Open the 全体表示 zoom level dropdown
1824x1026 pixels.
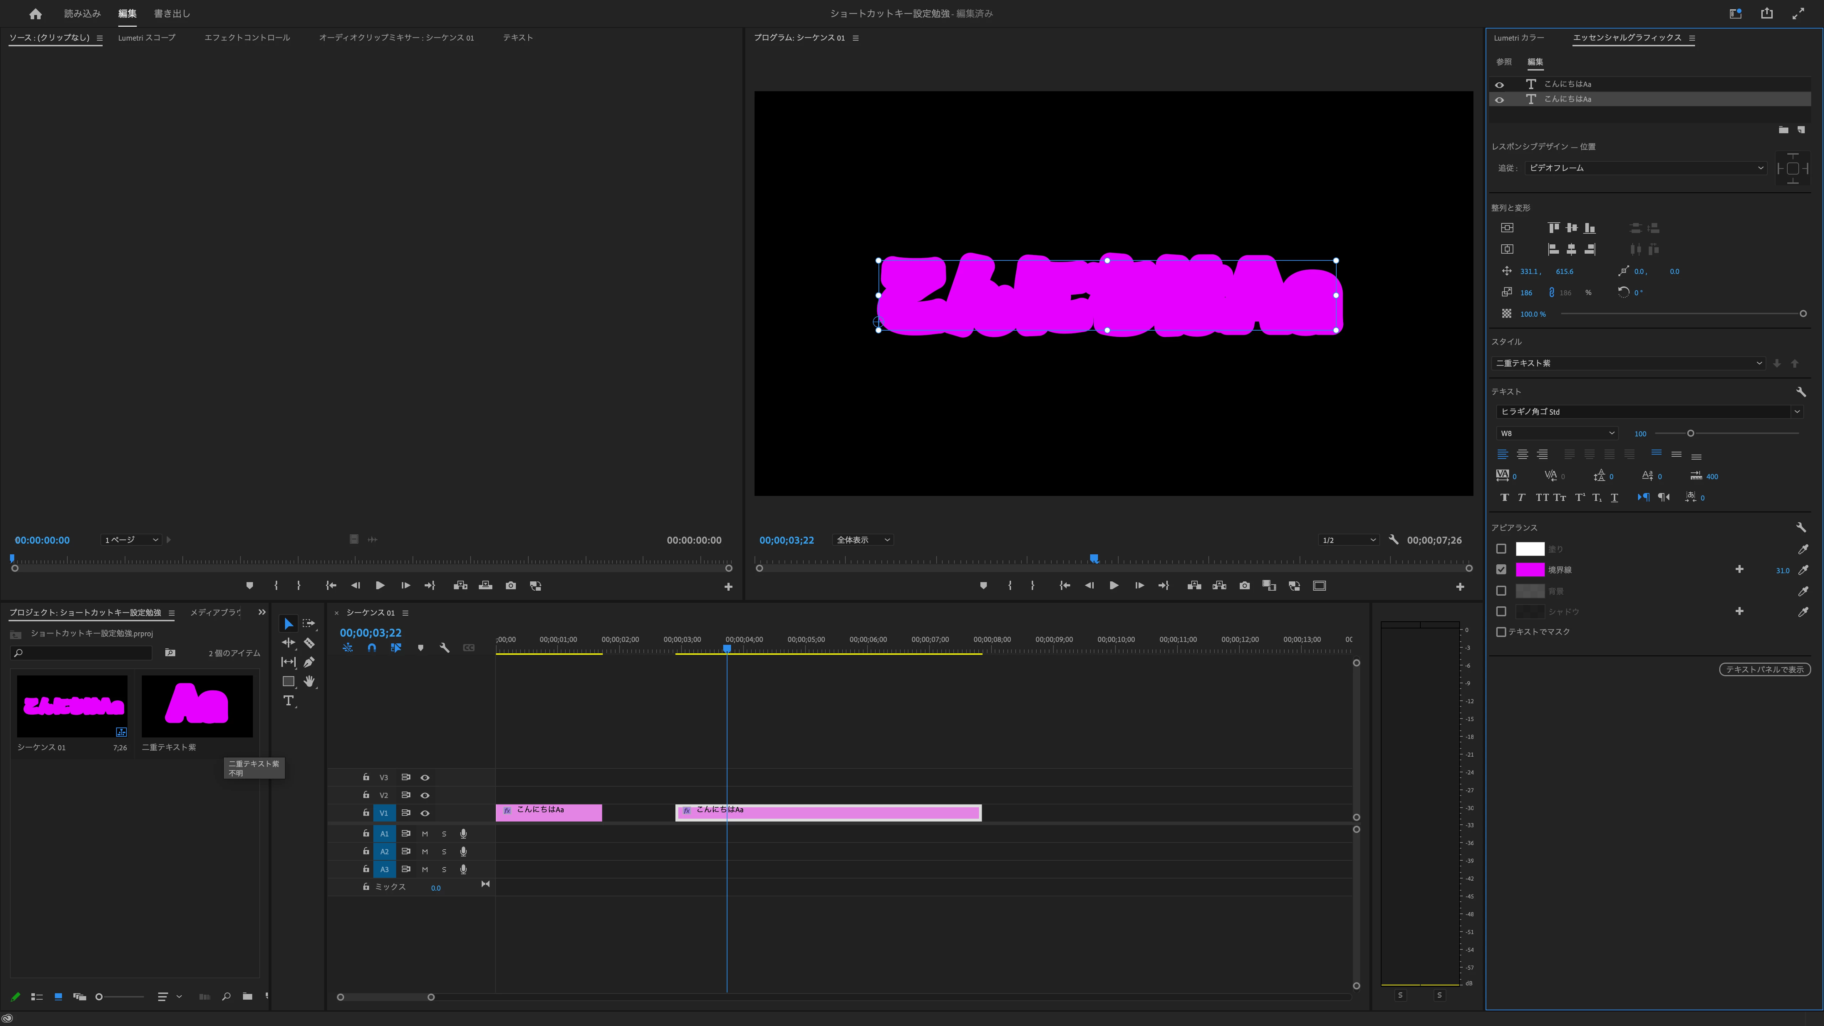click(862, 540)
